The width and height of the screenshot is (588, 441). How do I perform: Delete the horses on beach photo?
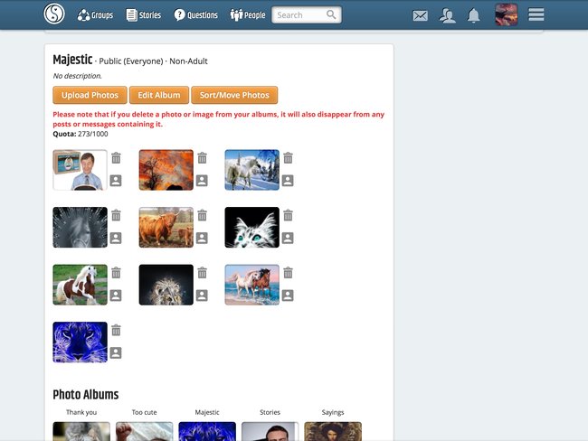pos(288,273)
